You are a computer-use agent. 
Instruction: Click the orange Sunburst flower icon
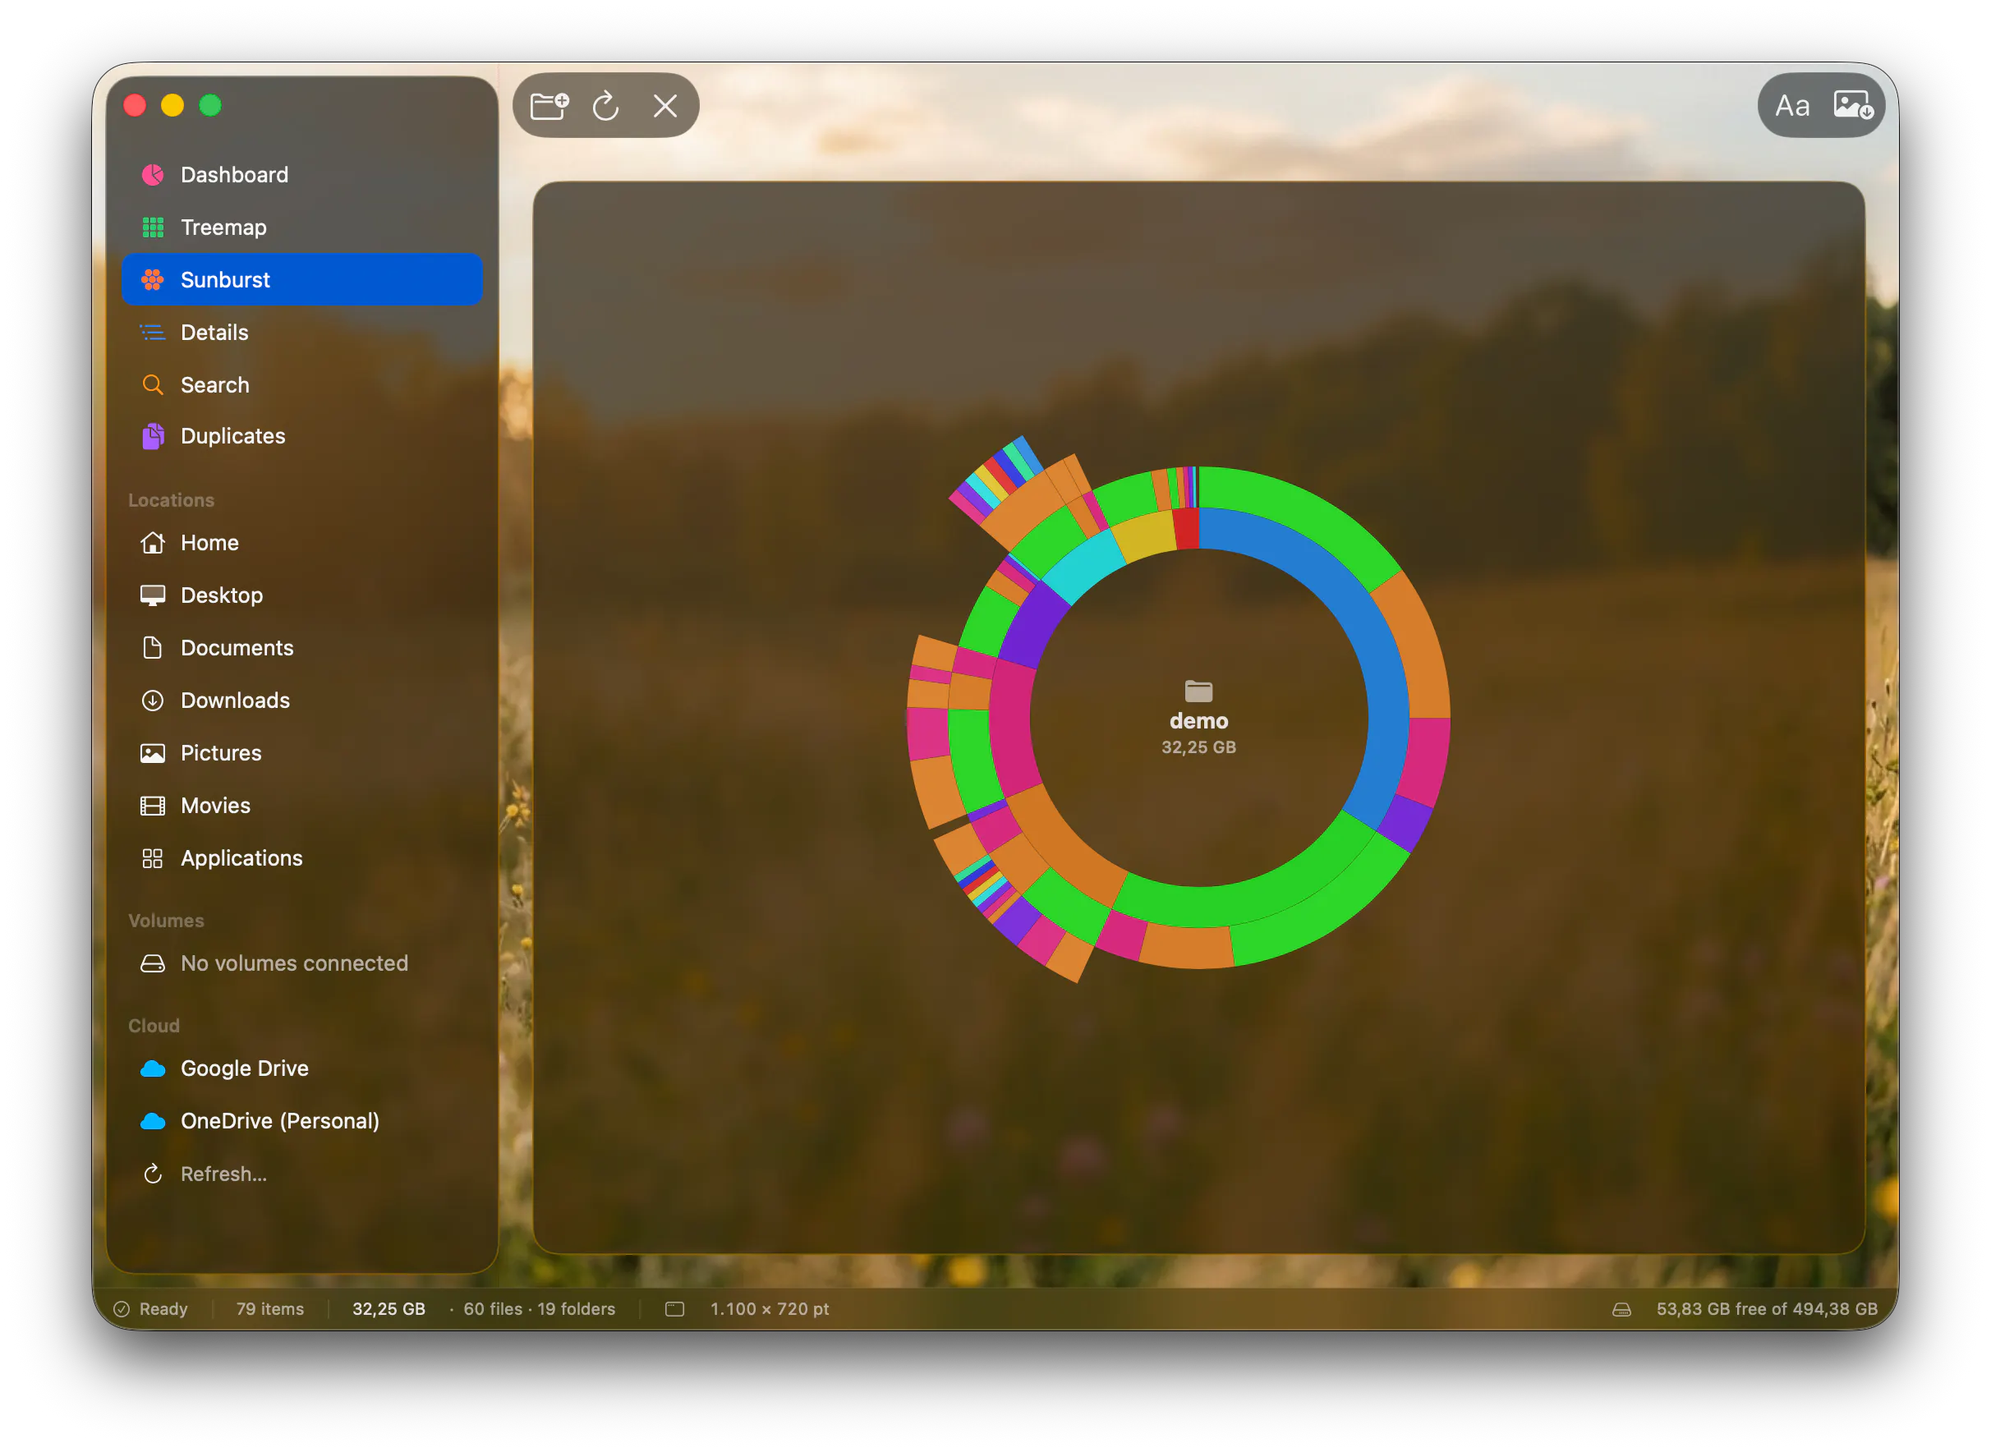click(x=153, y=279)
